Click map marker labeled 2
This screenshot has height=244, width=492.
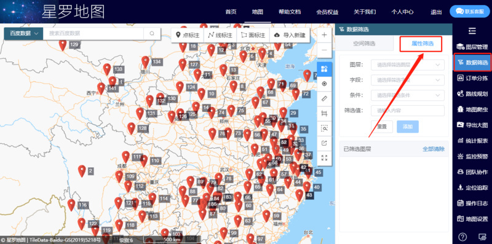(x=82, y=171)
